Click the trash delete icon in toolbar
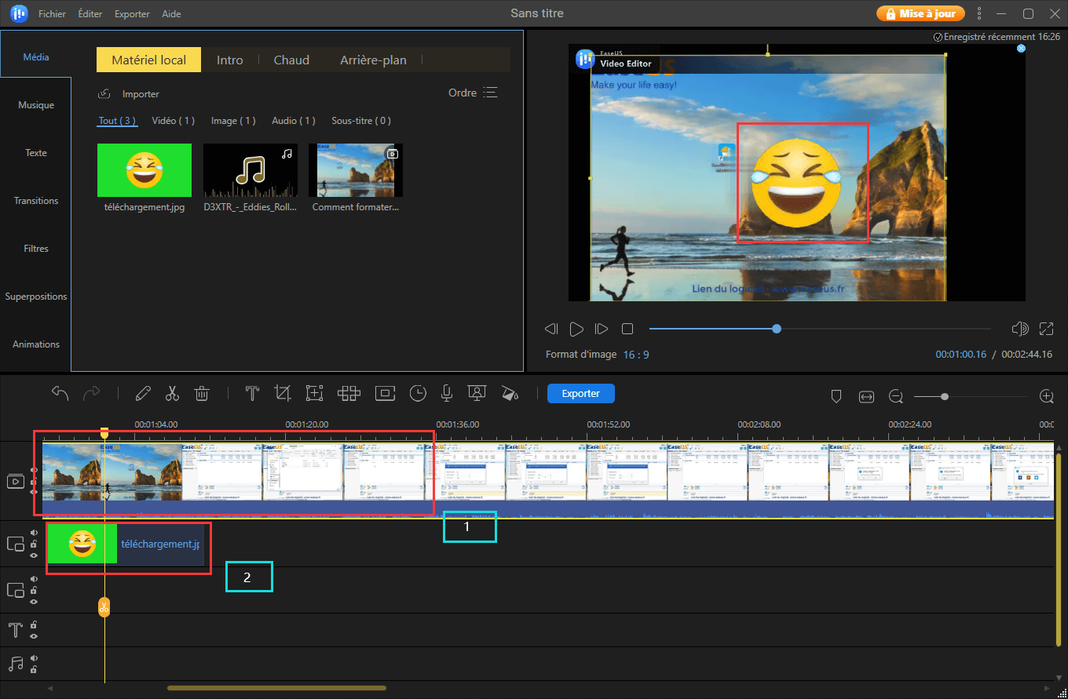The width and height of the screenshot is (1068, 699). pyautogui.click(x=202, y=394)
